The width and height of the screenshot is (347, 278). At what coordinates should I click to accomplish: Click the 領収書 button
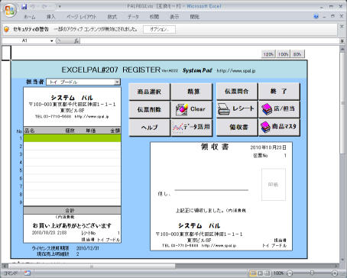237,128
